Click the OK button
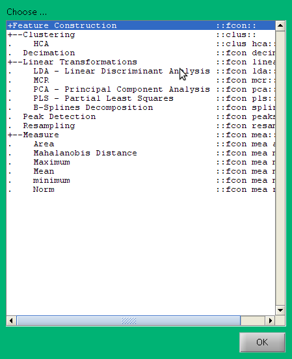Screen dimensions: 292x359 click(x=262, y=342)
